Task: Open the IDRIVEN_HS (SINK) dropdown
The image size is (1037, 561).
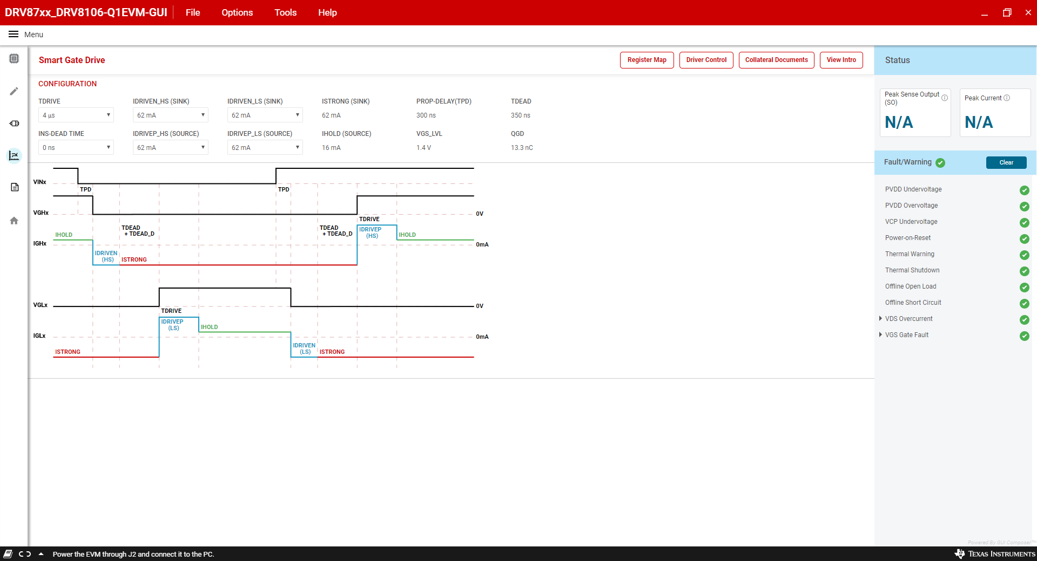Action: (170, 115)
